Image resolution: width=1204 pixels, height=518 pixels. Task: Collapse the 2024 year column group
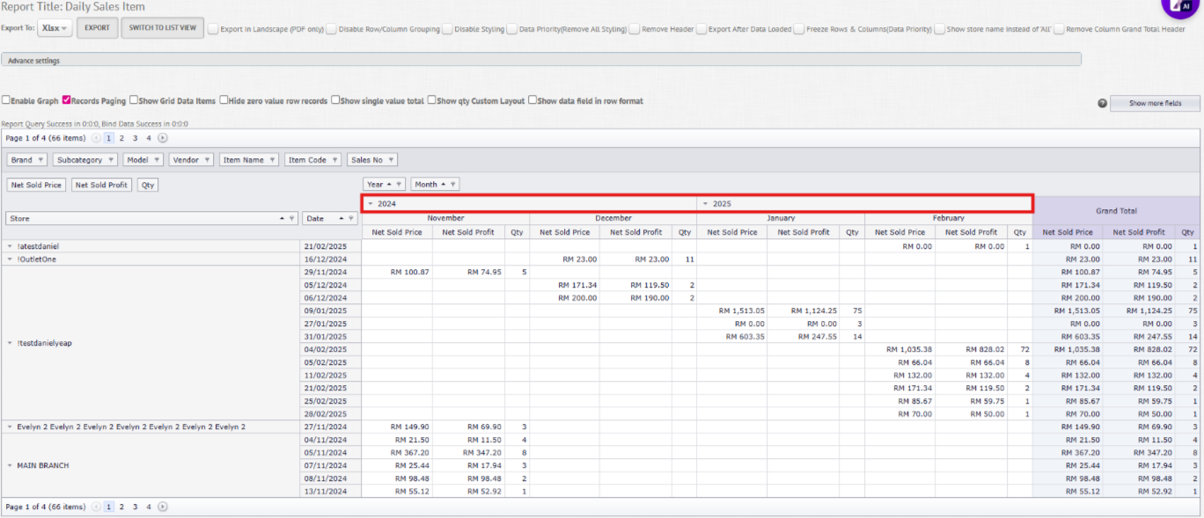point(371,204)
